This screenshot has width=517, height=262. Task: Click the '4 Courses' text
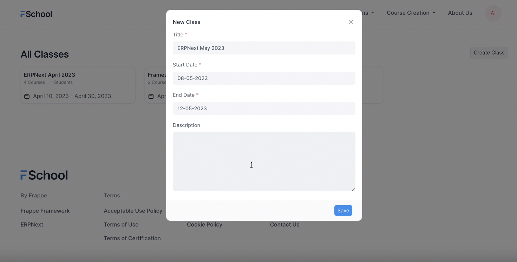pos(34,83)
